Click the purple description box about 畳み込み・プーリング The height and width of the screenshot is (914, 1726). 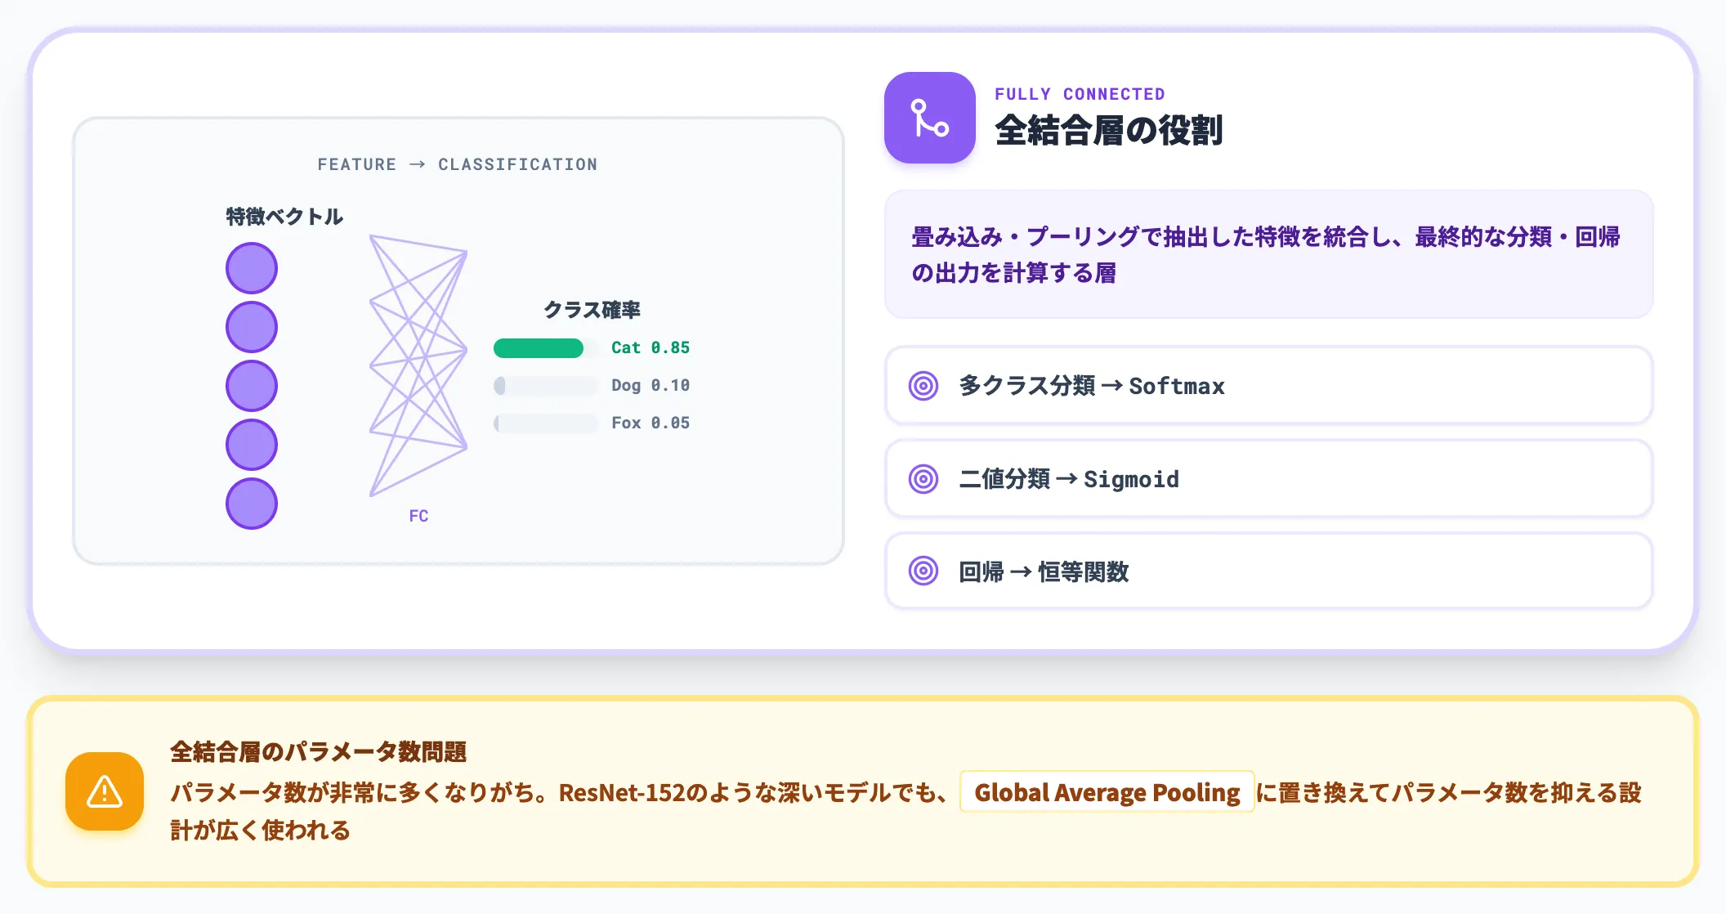pyautogui.click(x=1269, y=254)
